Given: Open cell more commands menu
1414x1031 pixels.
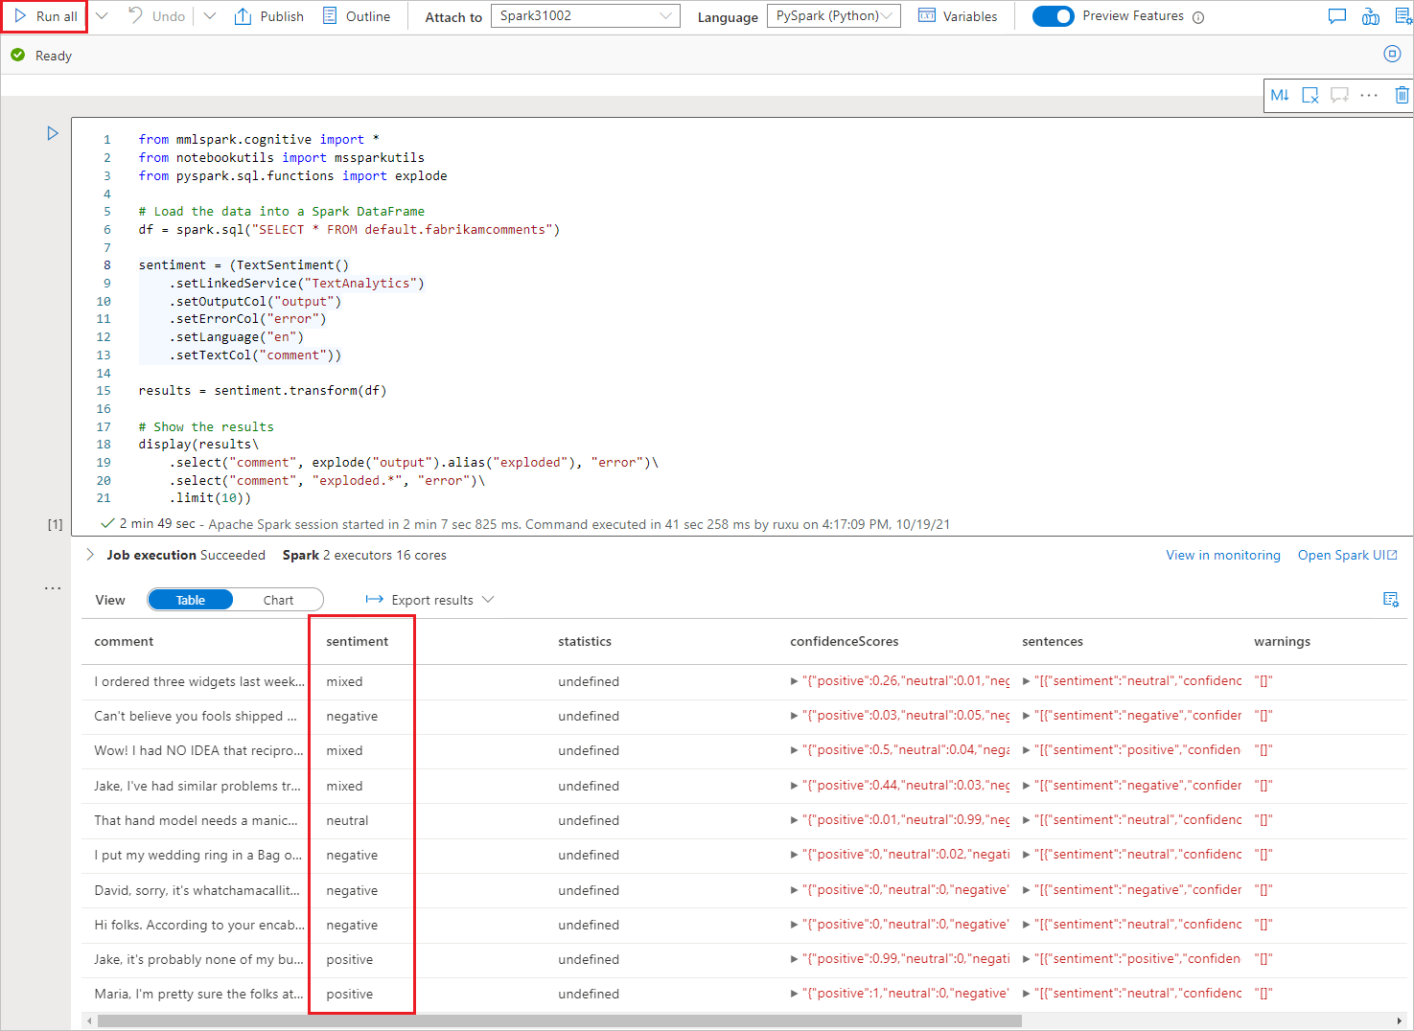Looking at the screenshot, I should 1368,95.
